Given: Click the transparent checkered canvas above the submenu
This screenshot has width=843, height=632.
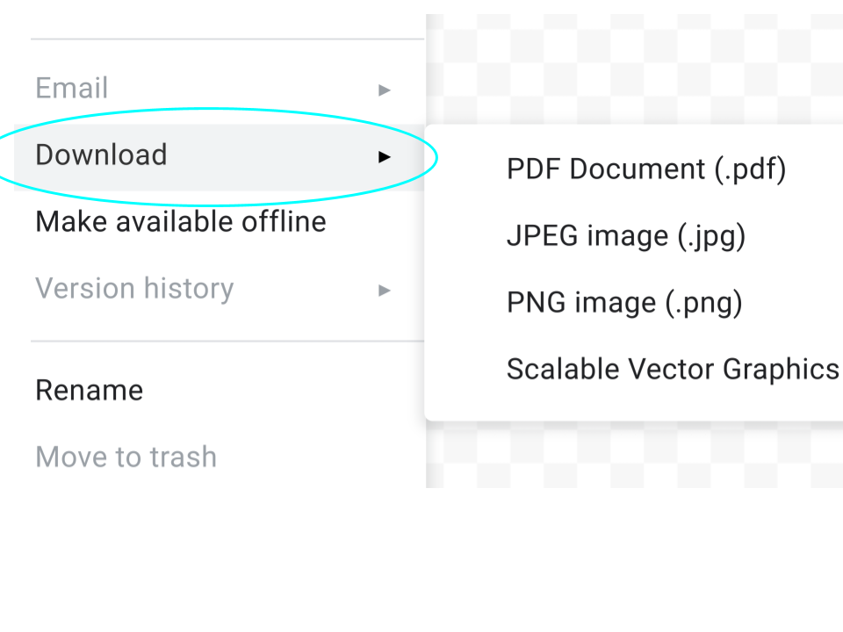Looking at the screenshot, I should pyautogui.click(x=632, y=70).
